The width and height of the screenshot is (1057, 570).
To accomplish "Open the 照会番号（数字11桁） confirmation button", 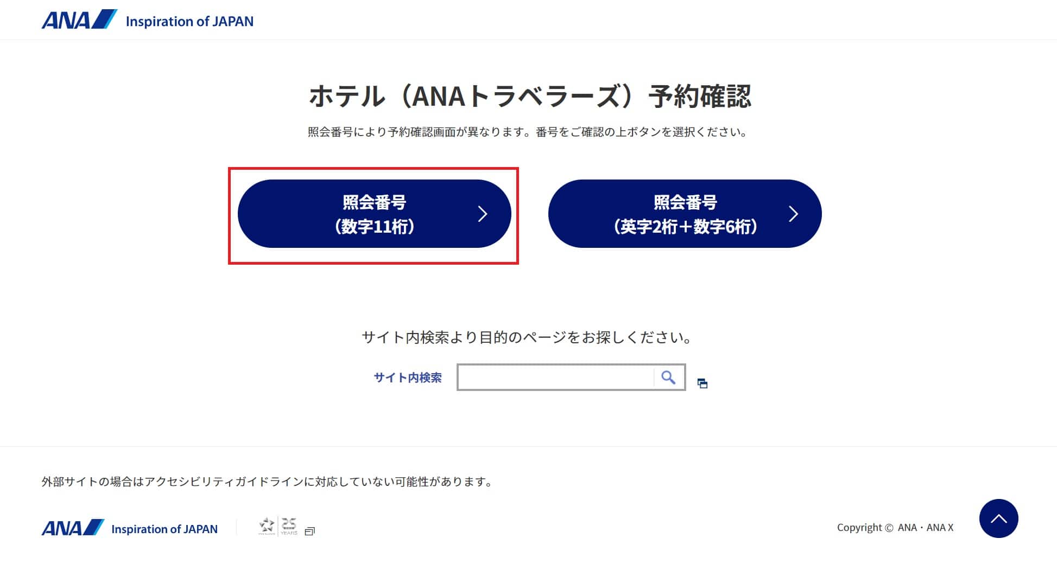I will [374, 214].
